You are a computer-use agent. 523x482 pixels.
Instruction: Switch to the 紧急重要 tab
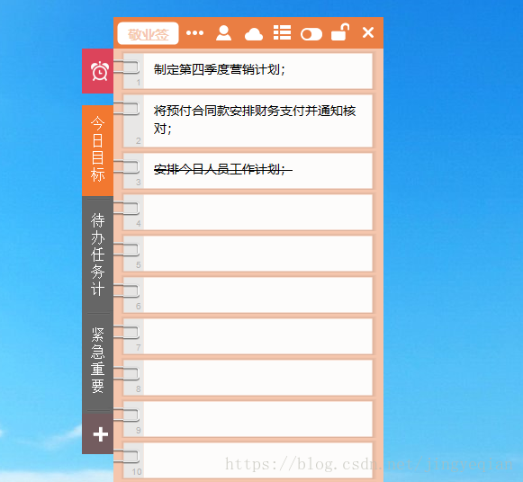tap(98, 361)
